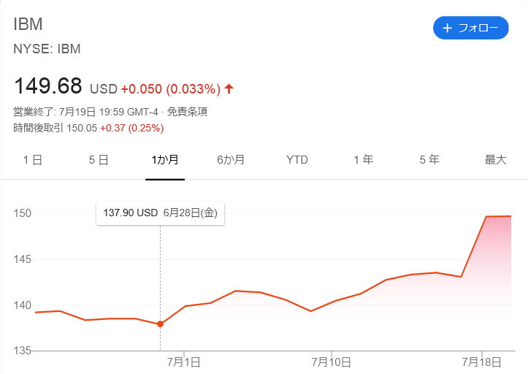Viewport: 528px width, 374px height.
Task: Click the plus icon in Follow button
Action: coord(448,28)
